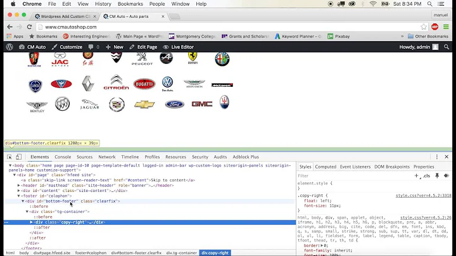The image size is (456, 256).
Task: Open the Pixabay bookmark
Action: 339,36
